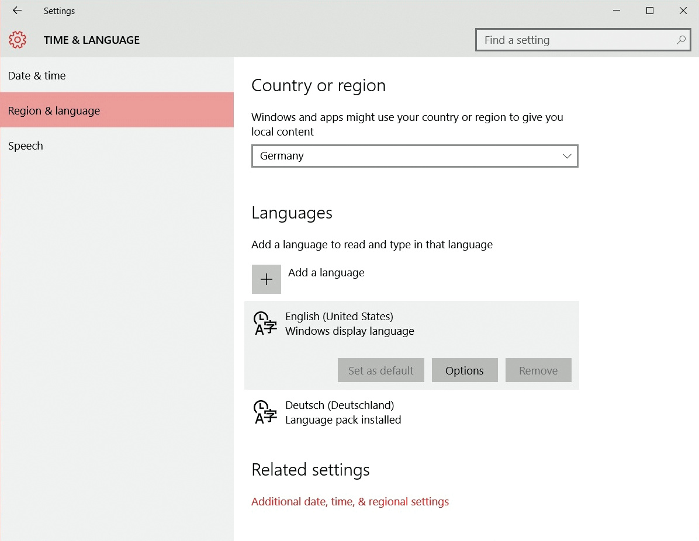The image size is (699, 541).
Task: Maximize the Settings window
Action: [649, 11]
